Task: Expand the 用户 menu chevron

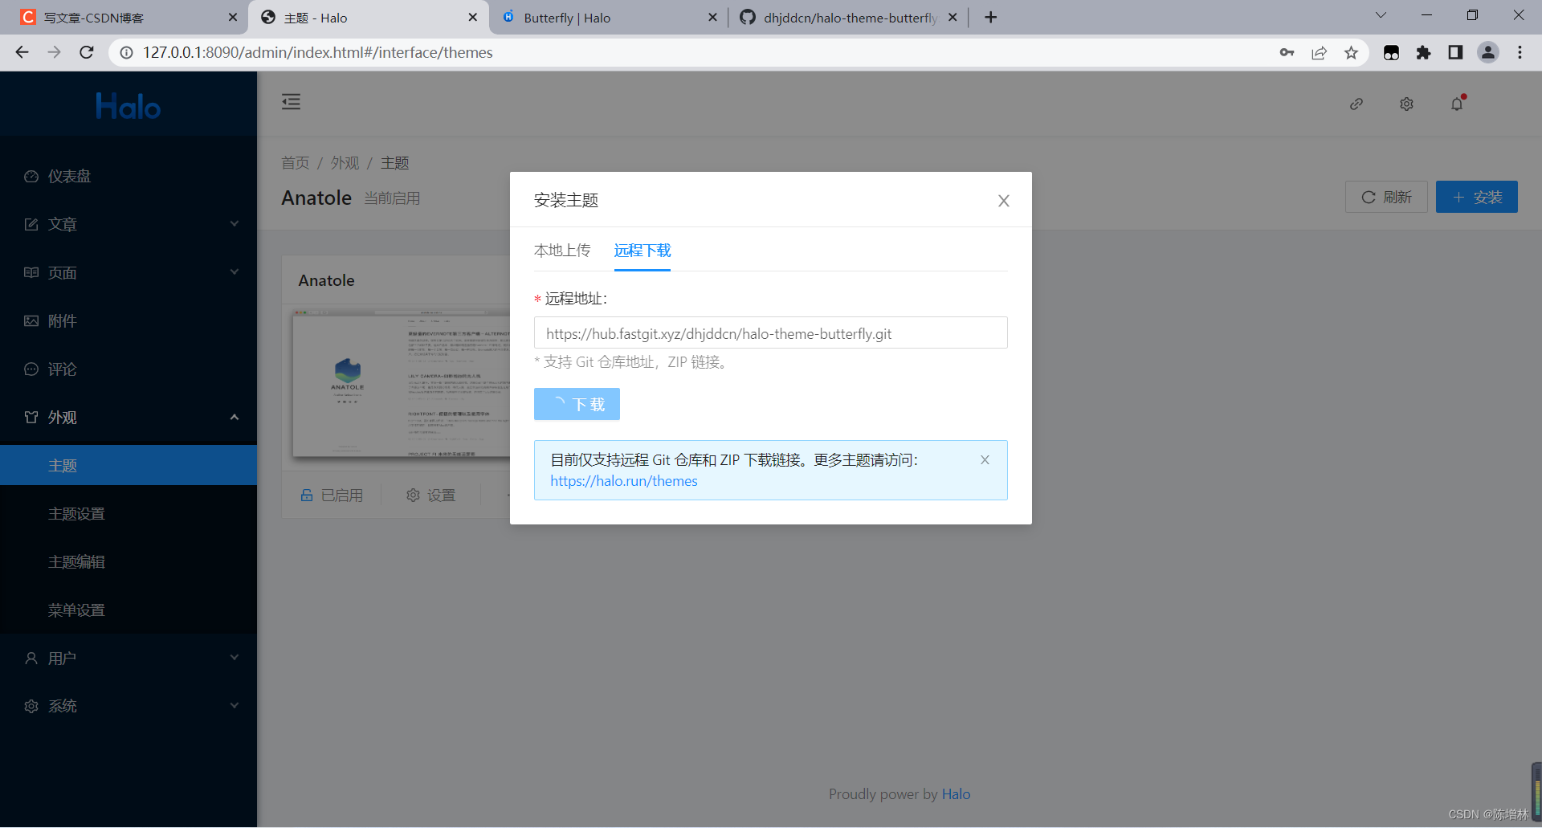Action: click(235, 658)
